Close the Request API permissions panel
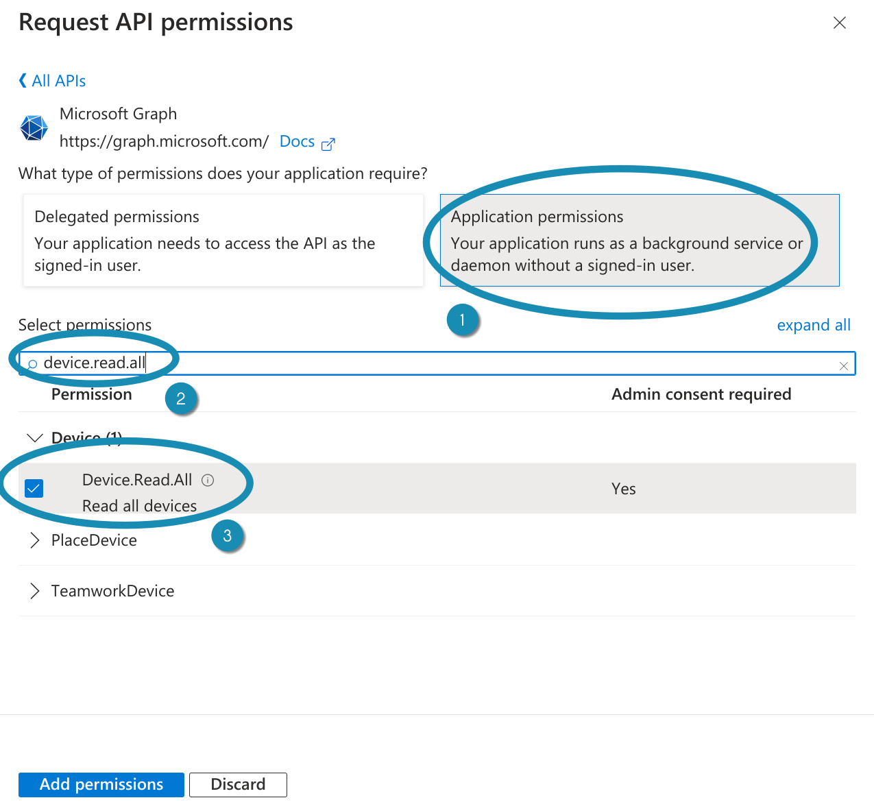 tap(839, 23)
